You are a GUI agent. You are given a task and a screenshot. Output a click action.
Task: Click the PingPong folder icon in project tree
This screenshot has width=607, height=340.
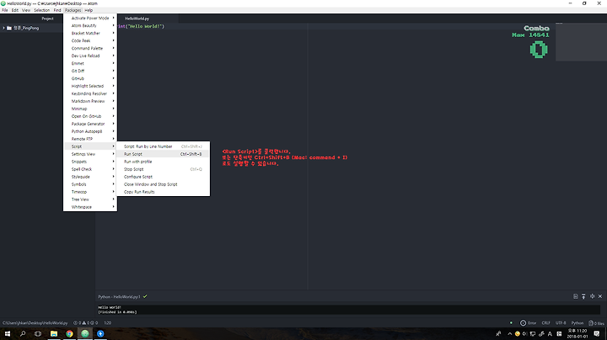coord(9,28)
